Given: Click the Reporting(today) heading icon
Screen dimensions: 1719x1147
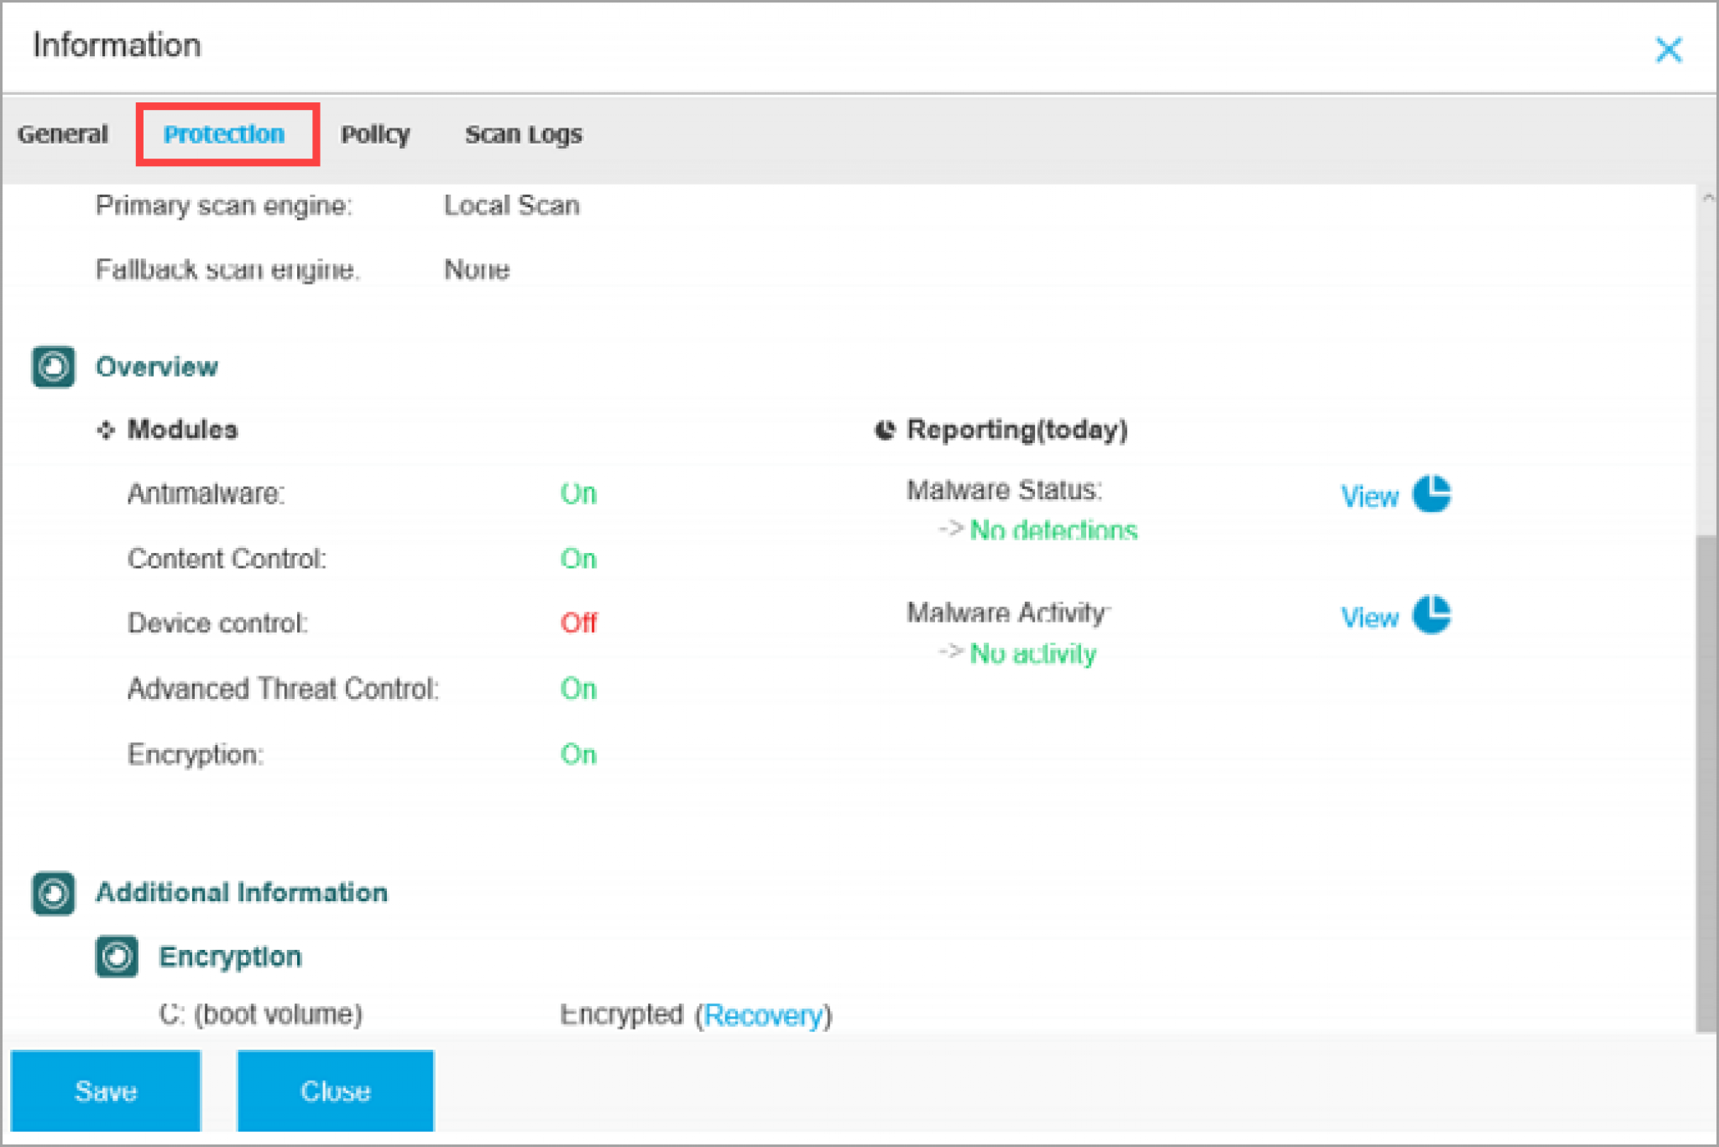Looking at the screenshot, I should coord(885,430).
